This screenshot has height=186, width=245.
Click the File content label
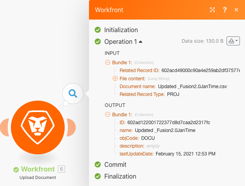pyautogui.click(x=132, y=78)
